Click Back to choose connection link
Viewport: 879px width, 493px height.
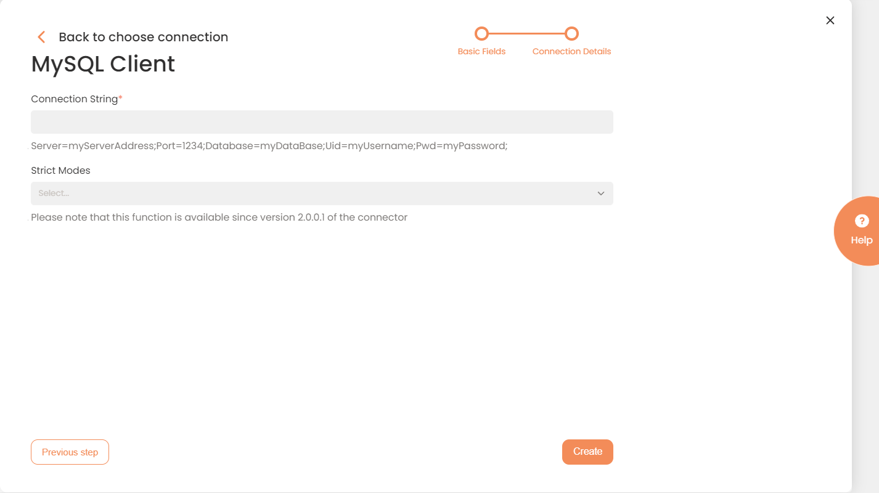click(x=143, y=37)
